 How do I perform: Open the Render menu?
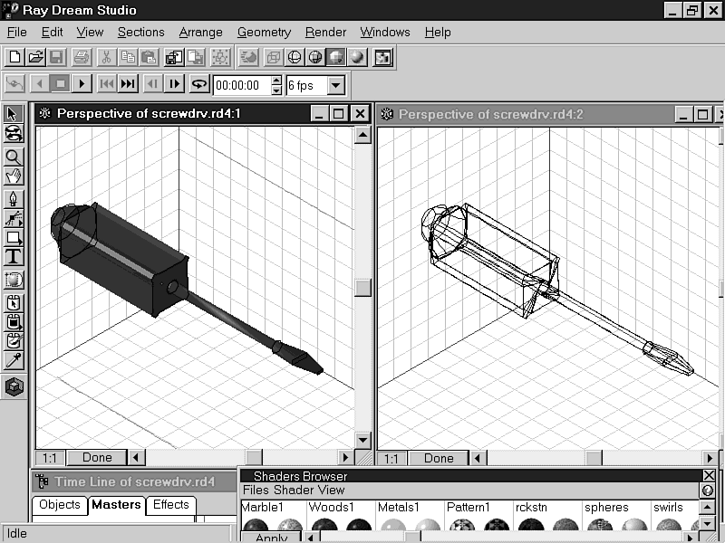coord(325,32)
